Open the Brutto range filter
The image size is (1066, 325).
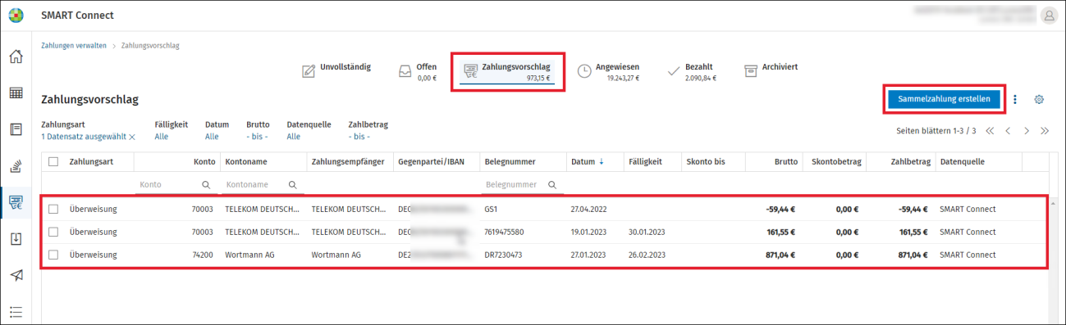coord(257,137)
